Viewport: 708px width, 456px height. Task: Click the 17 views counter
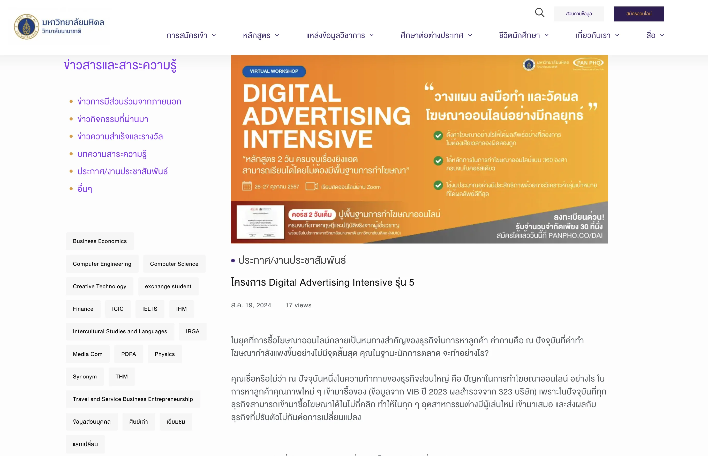298,305
